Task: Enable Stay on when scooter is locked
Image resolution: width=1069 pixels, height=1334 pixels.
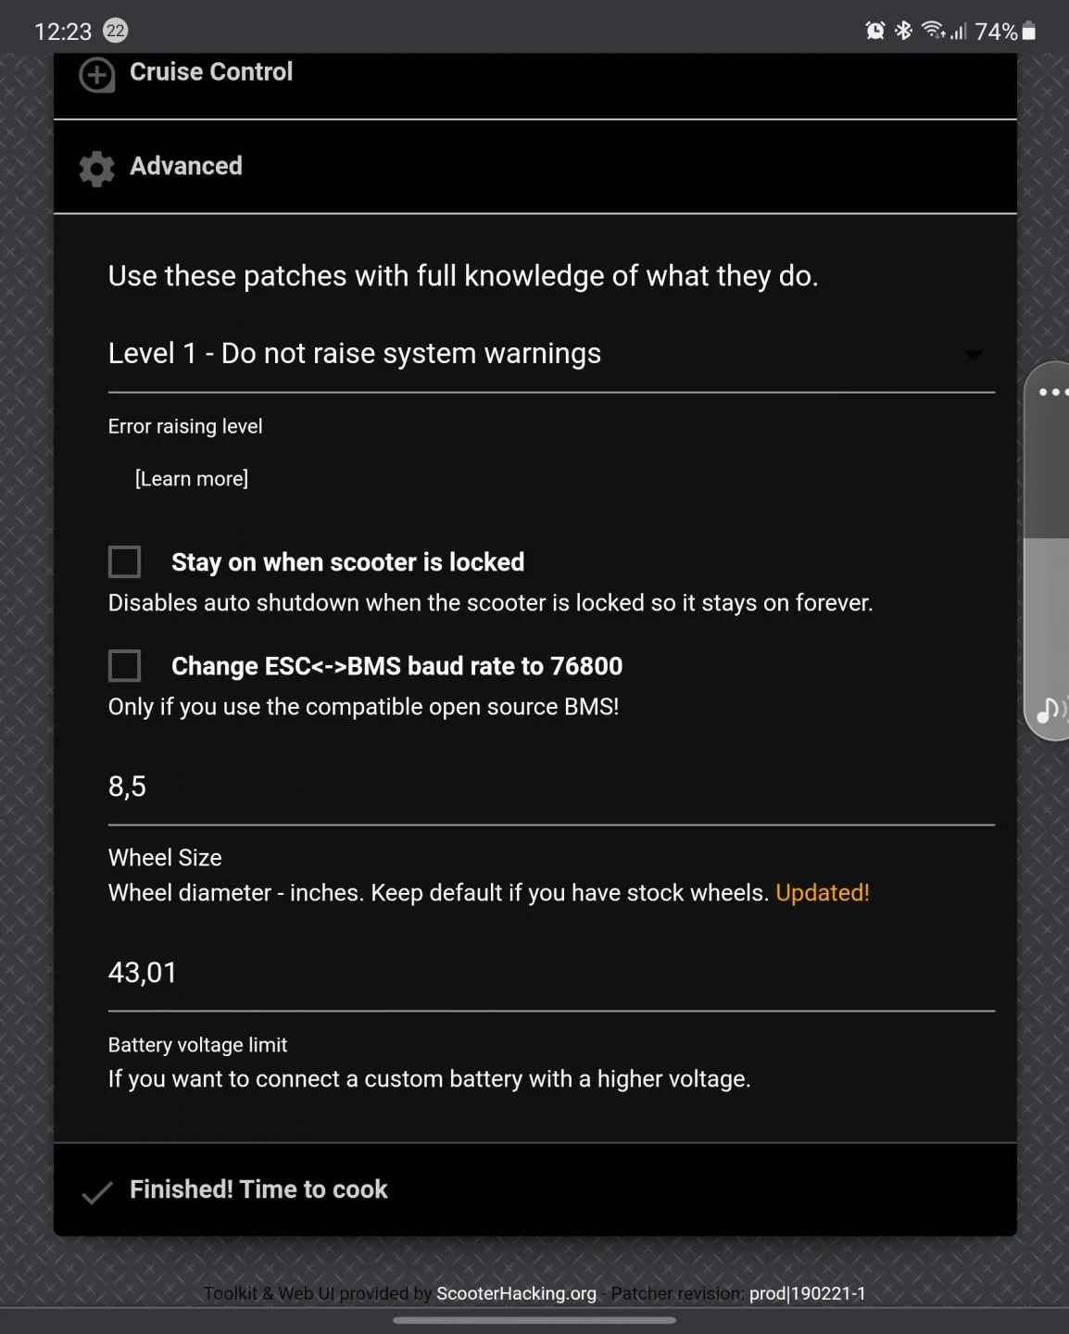Action: (x=124, y=561)
